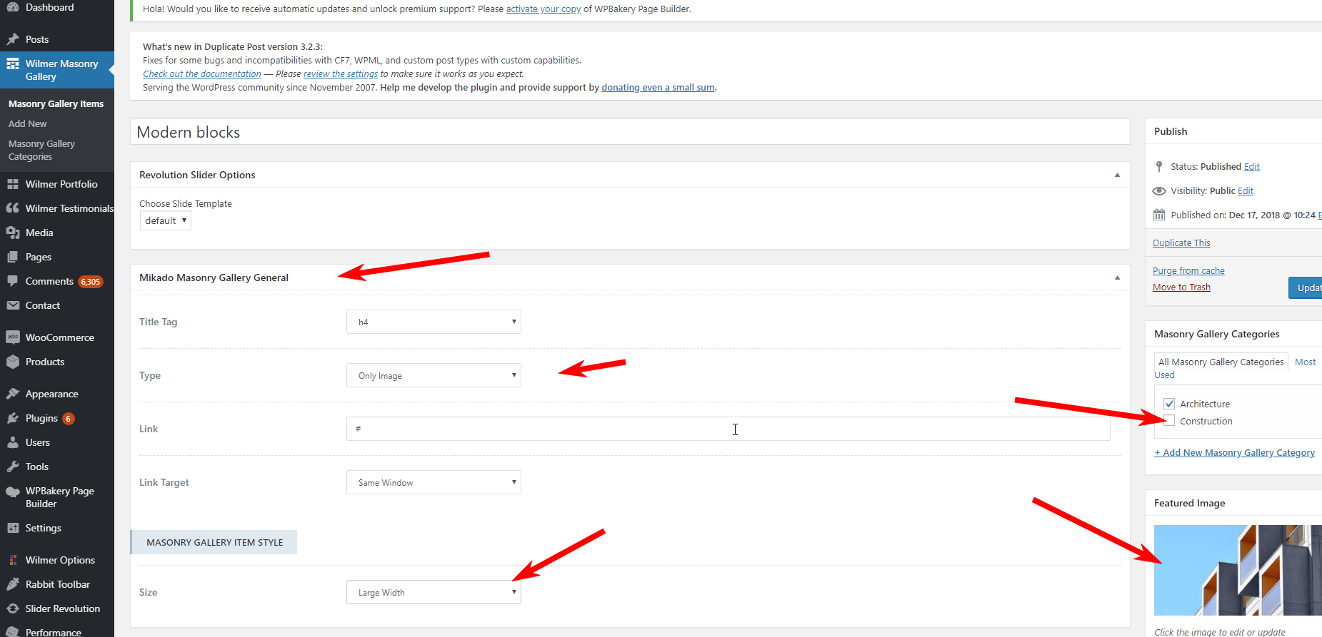The width and height of the screenshot is (1322, 637).
Task: Click the Dashboard gauge icon
Action: (13, 7)
